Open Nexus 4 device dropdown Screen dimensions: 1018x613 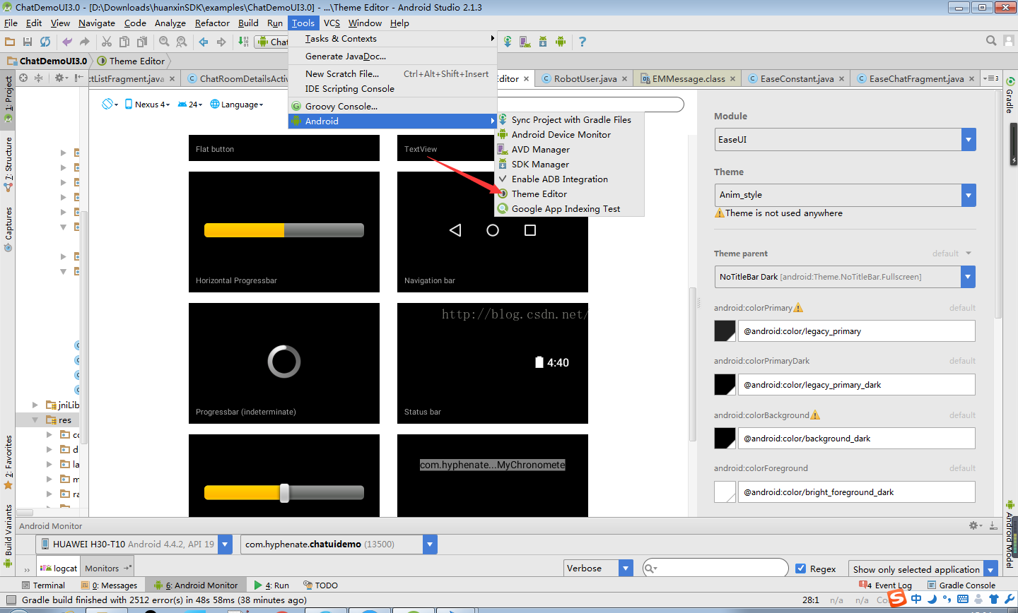click(147, 105)
